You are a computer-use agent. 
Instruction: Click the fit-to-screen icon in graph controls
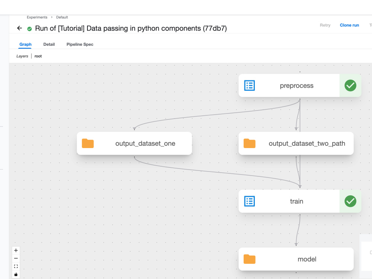(x=16, y=266)
